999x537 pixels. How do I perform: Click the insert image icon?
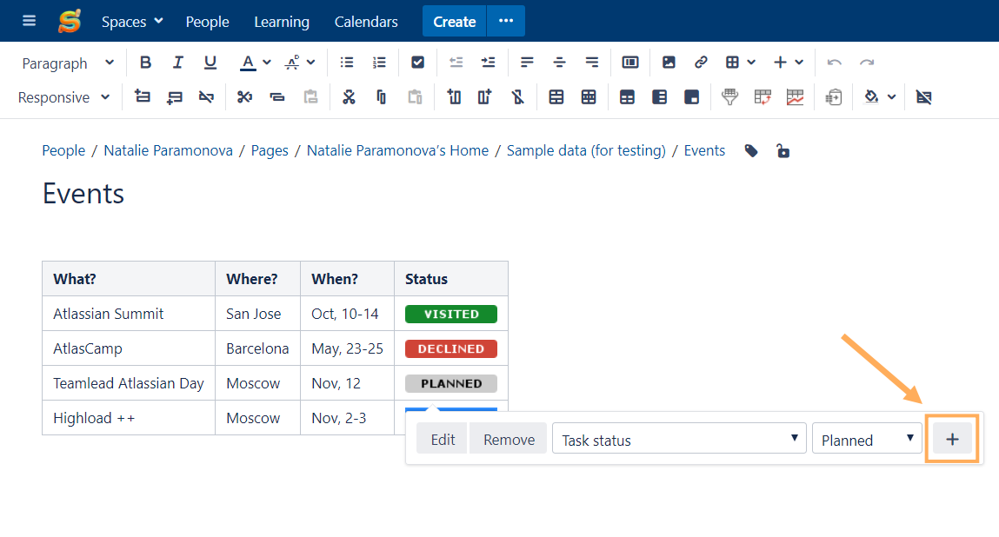point(669,63)
